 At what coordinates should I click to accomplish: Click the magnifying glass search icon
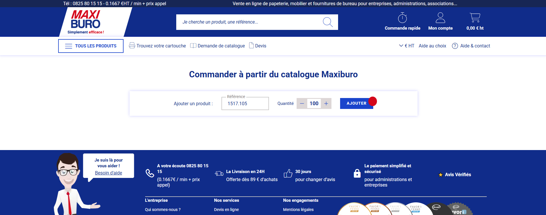tap(327, 22)
